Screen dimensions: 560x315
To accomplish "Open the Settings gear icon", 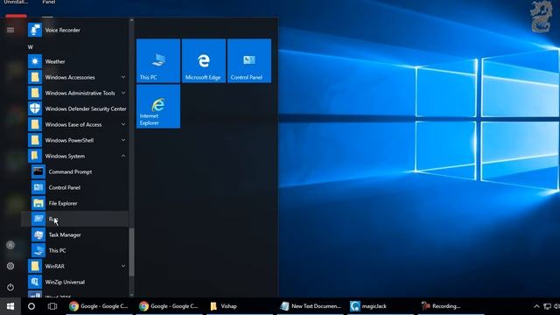I will click(x=10, y=266).
